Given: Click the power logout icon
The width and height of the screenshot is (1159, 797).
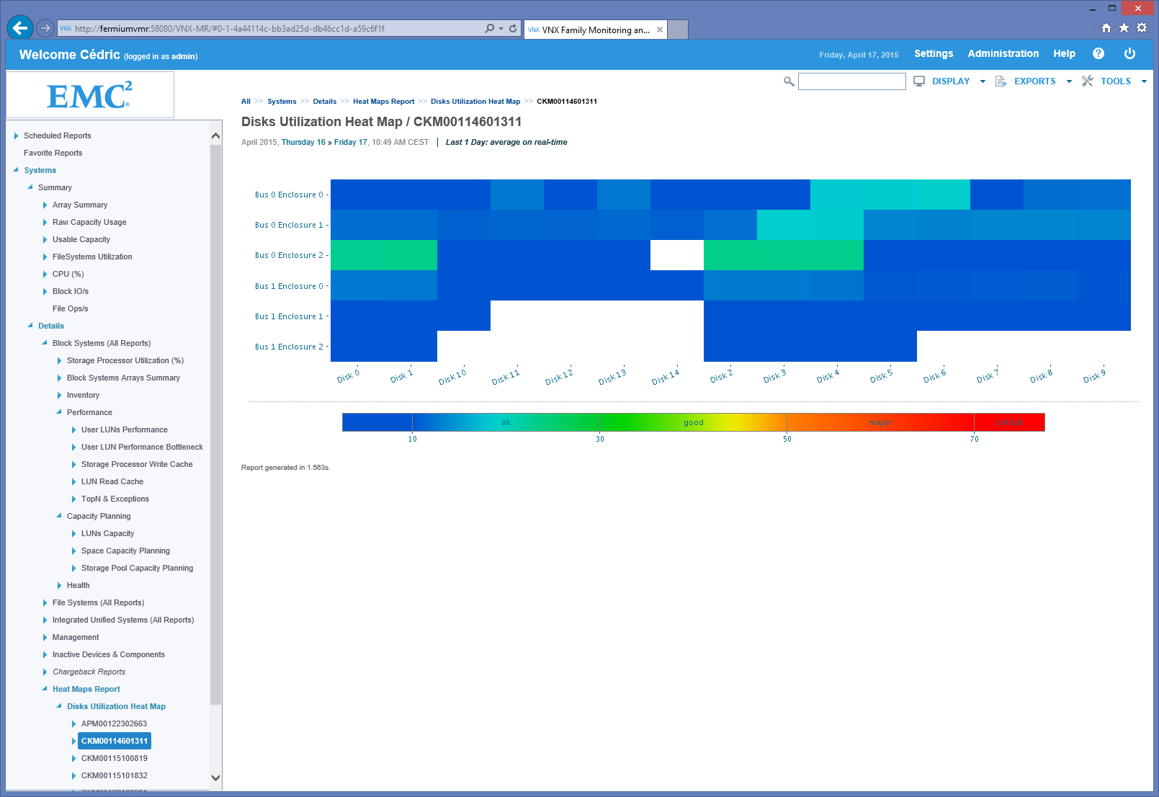Looking at the screenshot, I should tap(1129, 54).
